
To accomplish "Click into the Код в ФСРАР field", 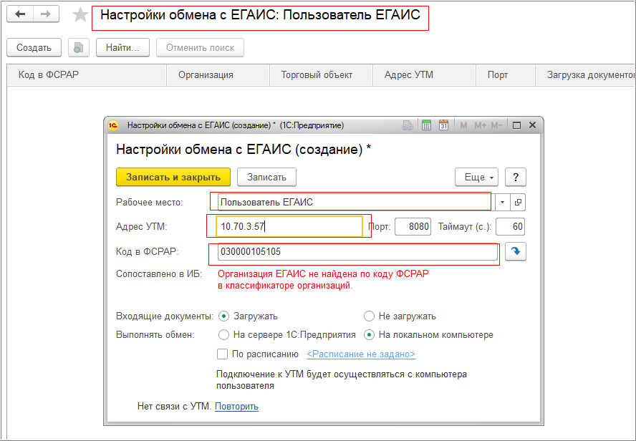I will 358,252.
